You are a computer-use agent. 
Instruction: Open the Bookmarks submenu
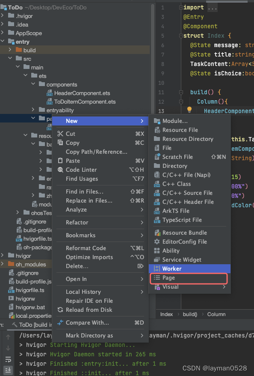[x=100, y=235]
